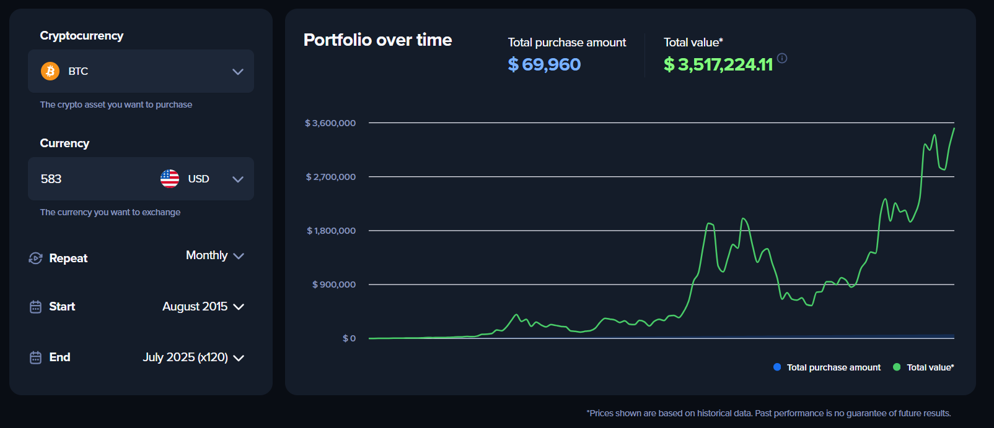
Task: Click the orange Bitcoin logo icon
Action: (x=50, y=71)
